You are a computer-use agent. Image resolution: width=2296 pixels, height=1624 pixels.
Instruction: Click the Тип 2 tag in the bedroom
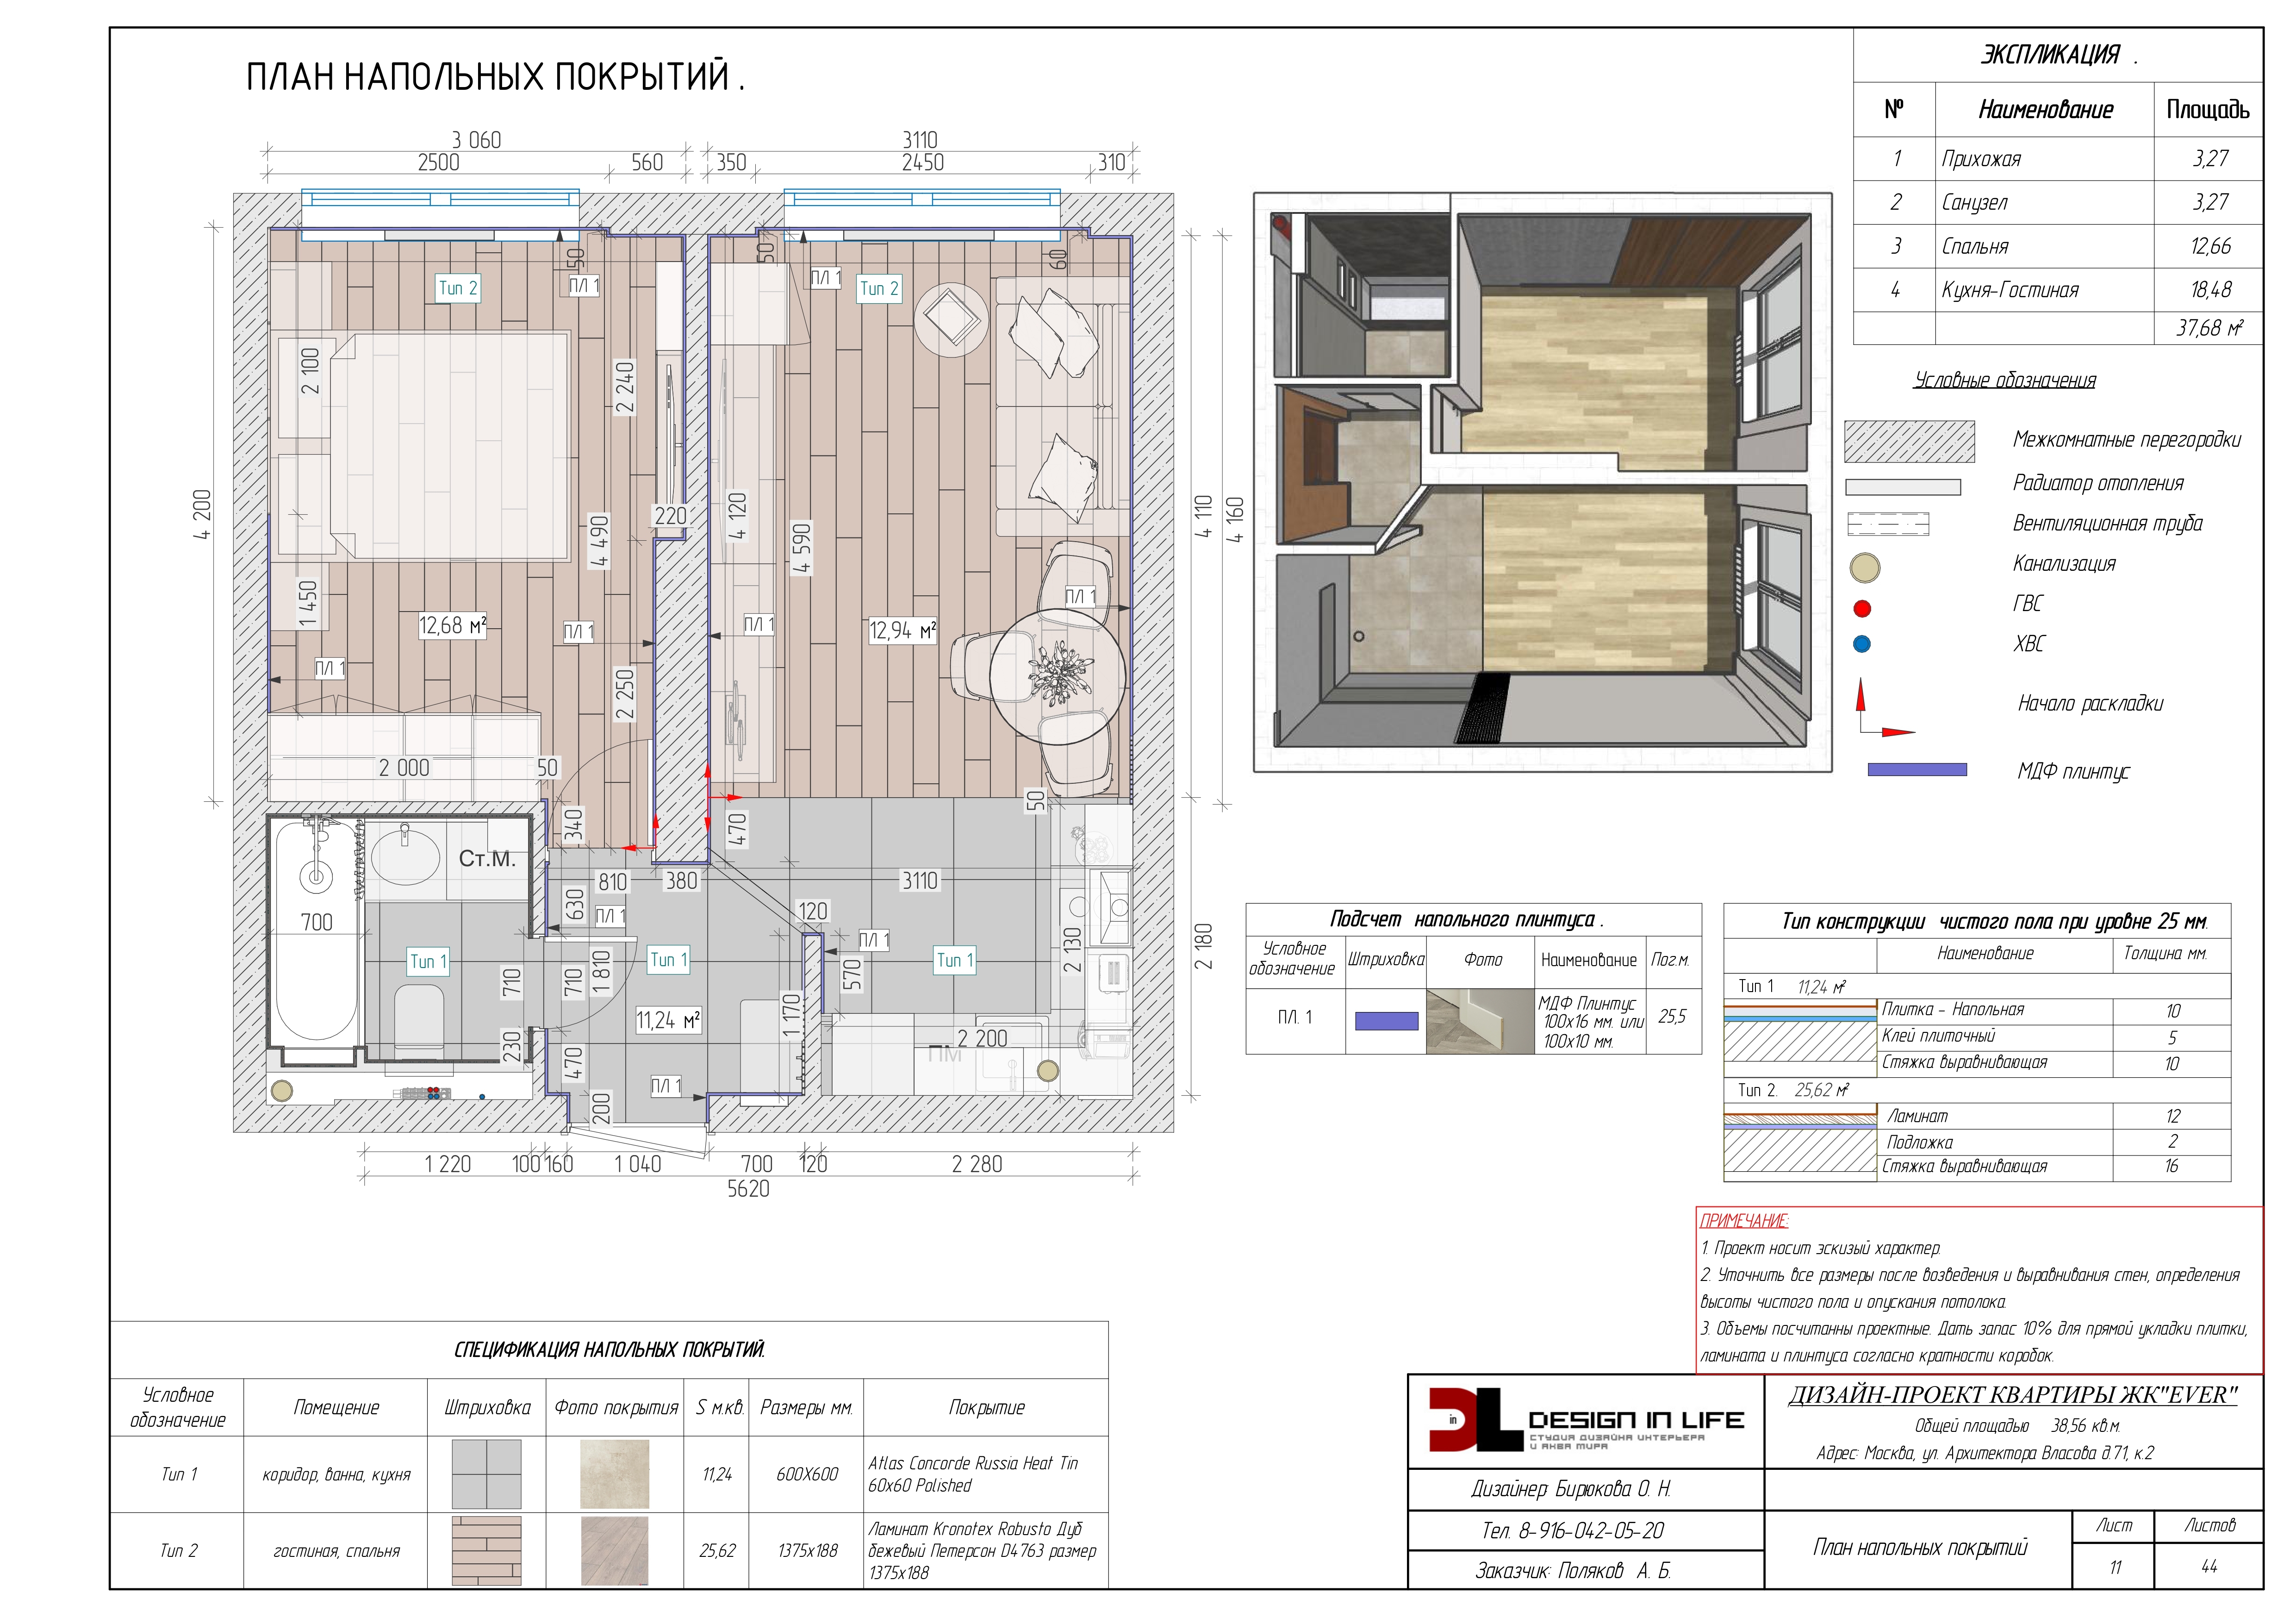coord(458,288)
